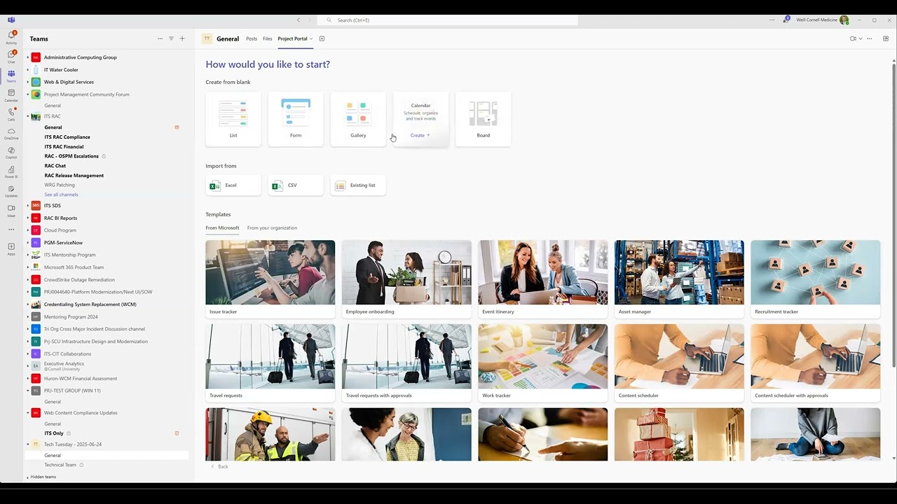
Task: Open OneDrive from the left rail
Action: click(11, 132)
